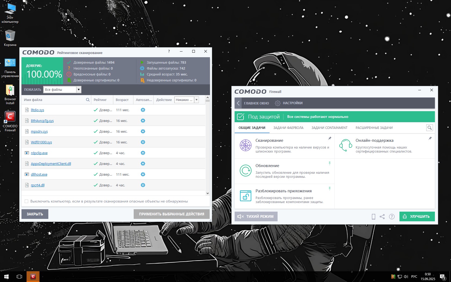Open the notification center icon
This screenshot has width=451, height=282.
pyautogui.click(x=443, y=277)
